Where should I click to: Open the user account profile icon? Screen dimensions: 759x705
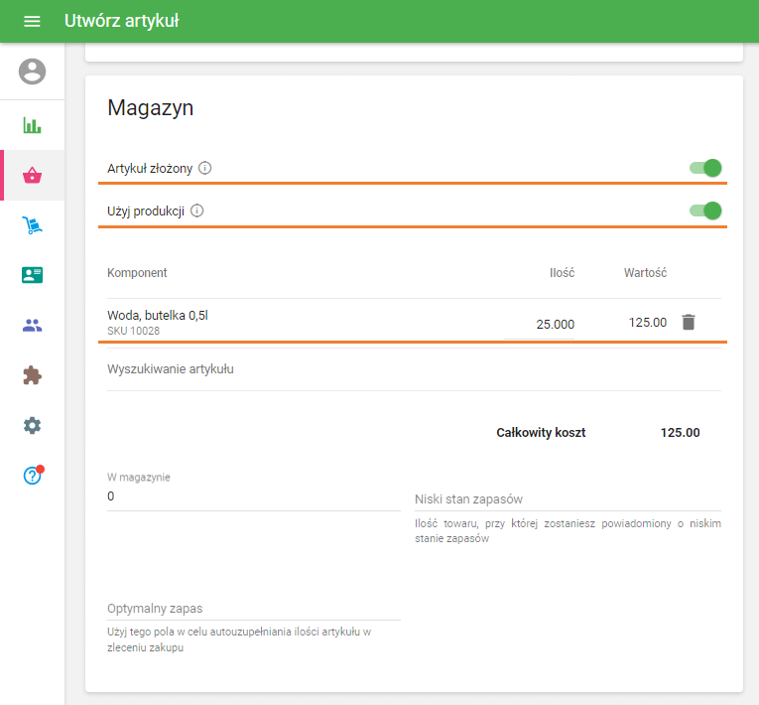click(x=33, y=71)
